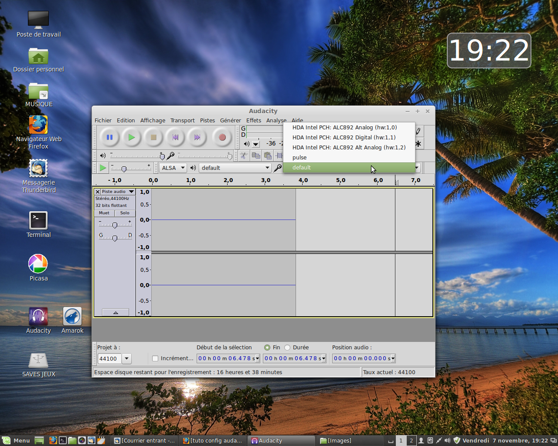
Task: Open the Début de la sélection format dropdown
Action: [258, 358]
